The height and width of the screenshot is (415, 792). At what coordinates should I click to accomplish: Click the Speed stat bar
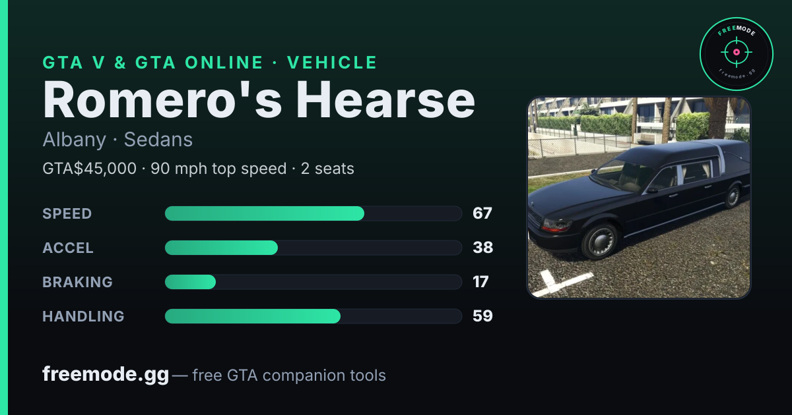click(x=313, y=213)
